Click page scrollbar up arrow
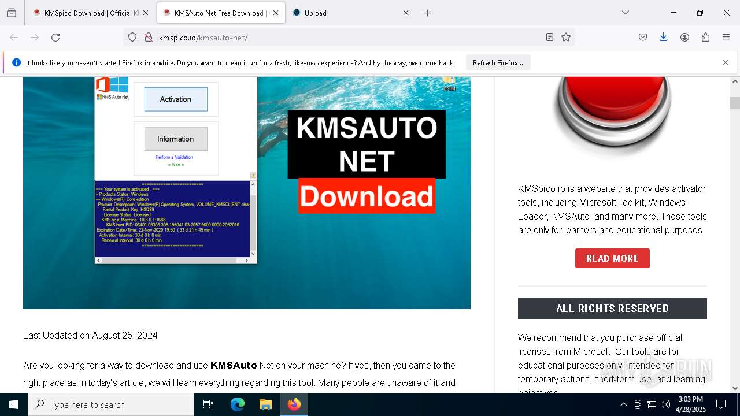740x416 pixels. 735,81
